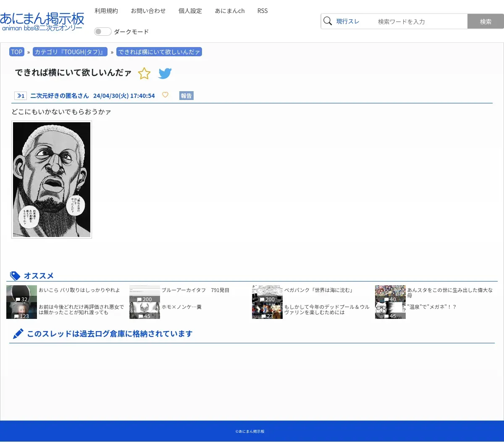Image resolution: width=504 pixels, height=442 pixels.
Task: Open thread あんスタをこの世に生み出した偉大な母
Action: click(450, 293)
